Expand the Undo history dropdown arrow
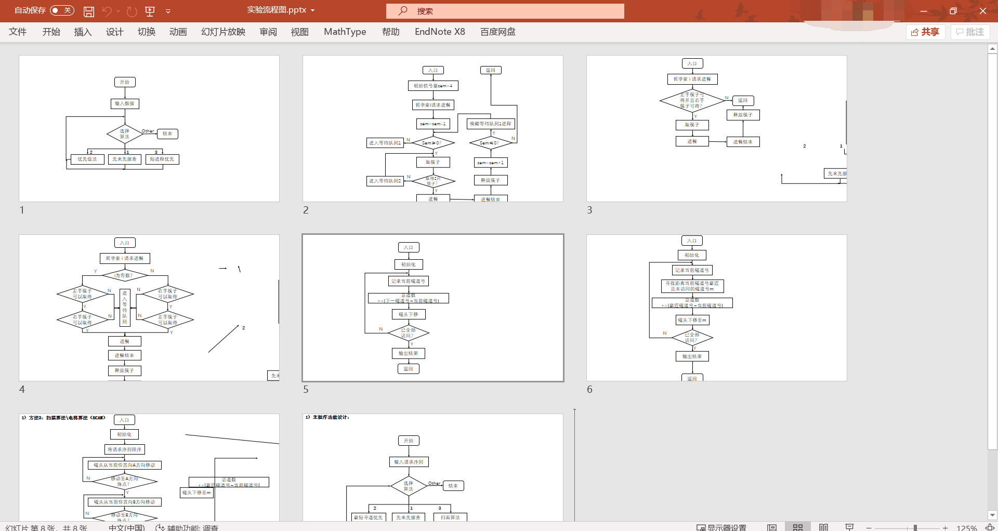 tap(119, 11)
